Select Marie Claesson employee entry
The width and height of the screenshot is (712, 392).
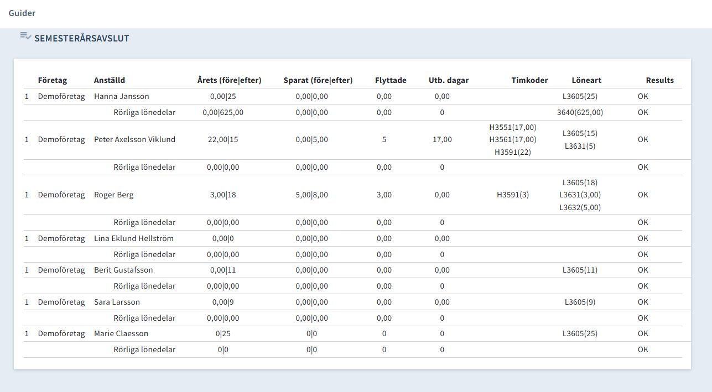point(121,333)
